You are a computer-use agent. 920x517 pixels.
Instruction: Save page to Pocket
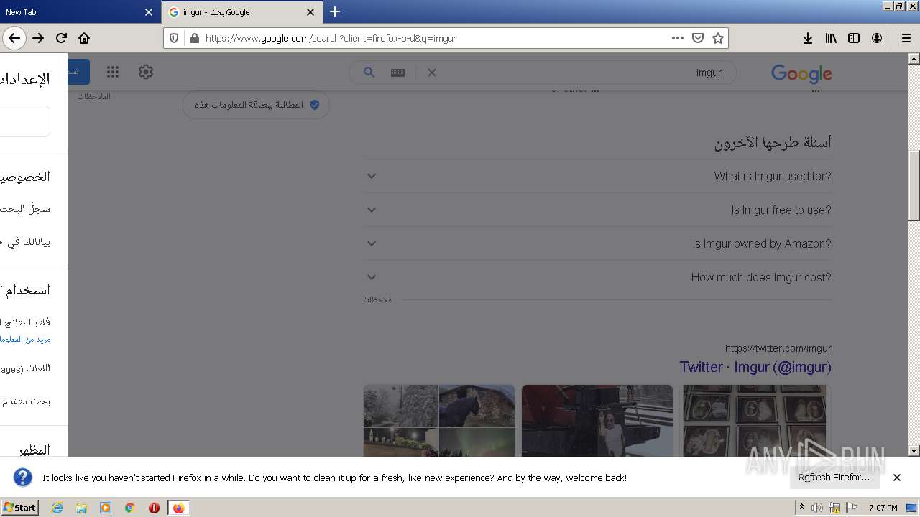coord(697,38)
